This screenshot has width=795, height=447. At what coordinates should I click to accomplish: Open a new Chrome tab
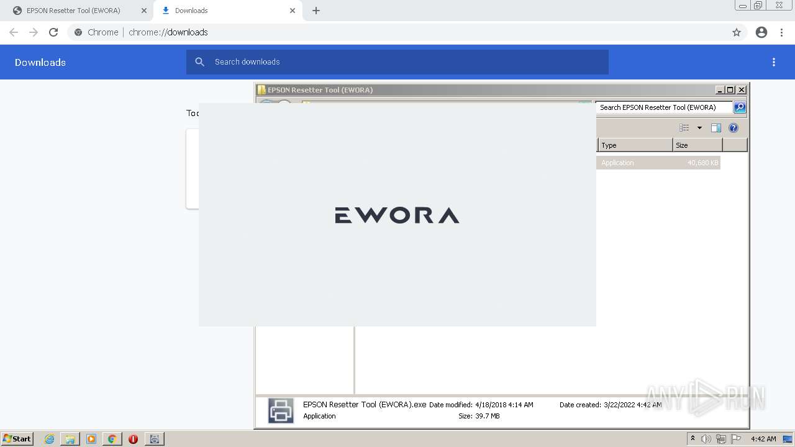point(316,11)
